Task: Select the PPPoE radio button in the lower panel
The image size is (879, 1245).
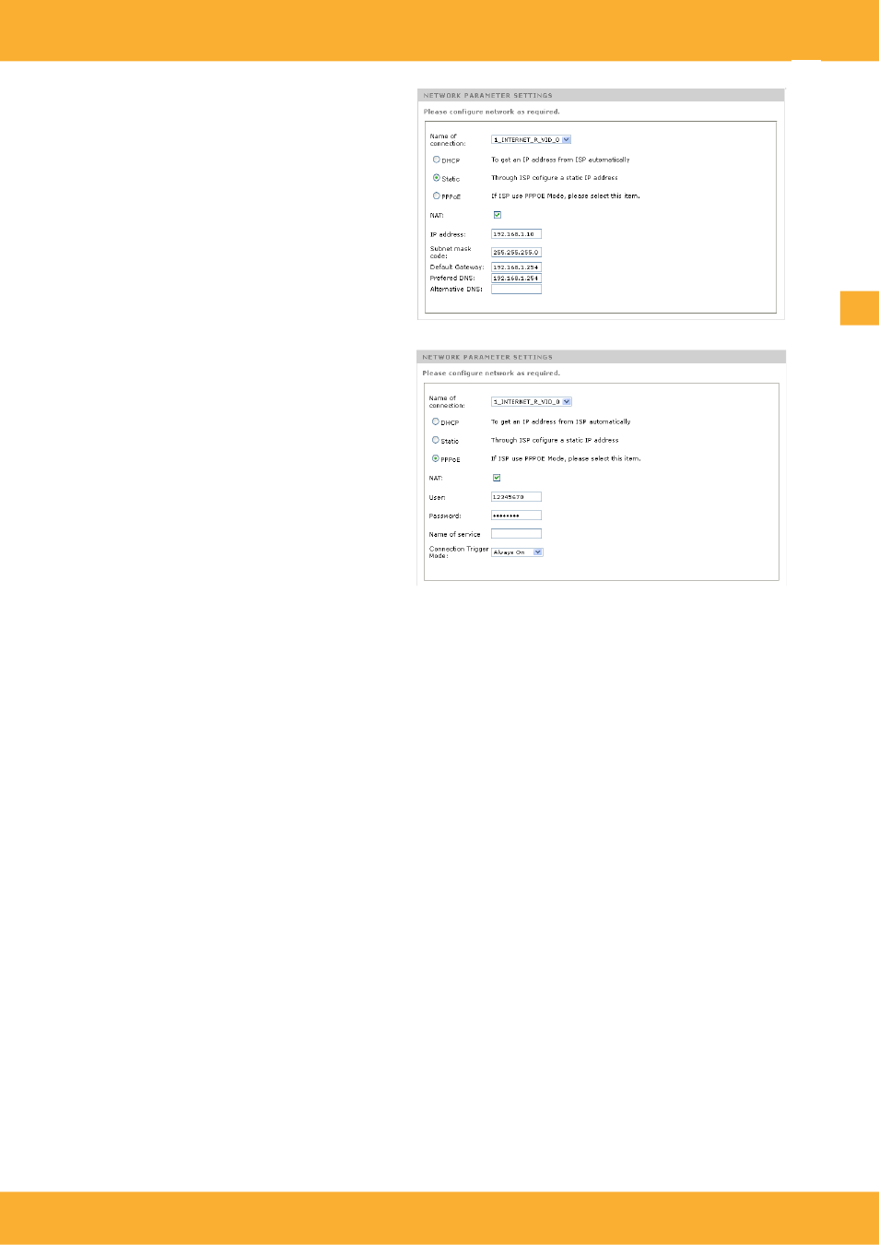Action: click(x=436, y=458)
